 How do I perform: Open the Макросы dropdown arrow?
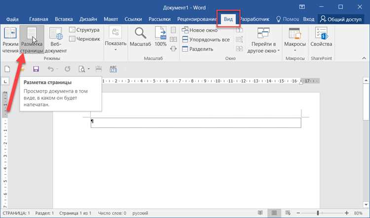click(x=295, y=50)
